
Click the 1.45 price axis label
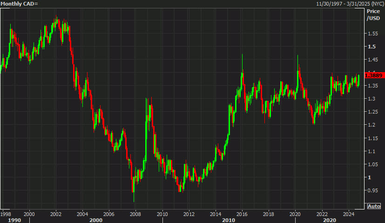[x=373, y=60]
